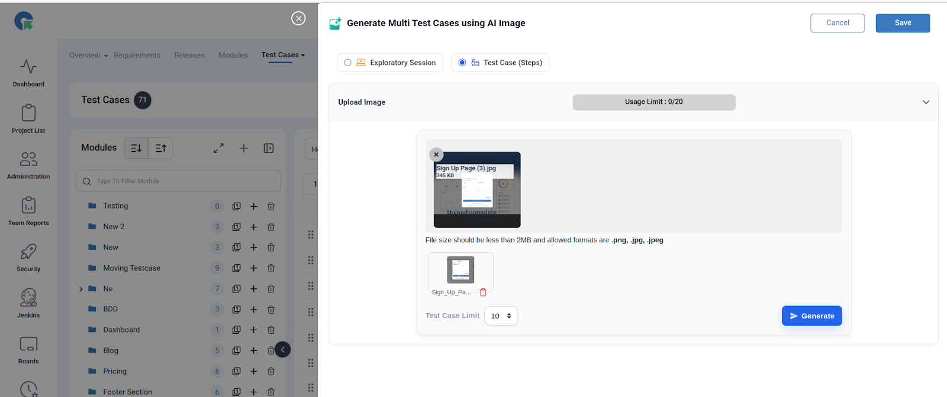This screenshot has height=397, width=947.
Task: Expand the Modules panel to fullscreen
Action: point(218,148)
